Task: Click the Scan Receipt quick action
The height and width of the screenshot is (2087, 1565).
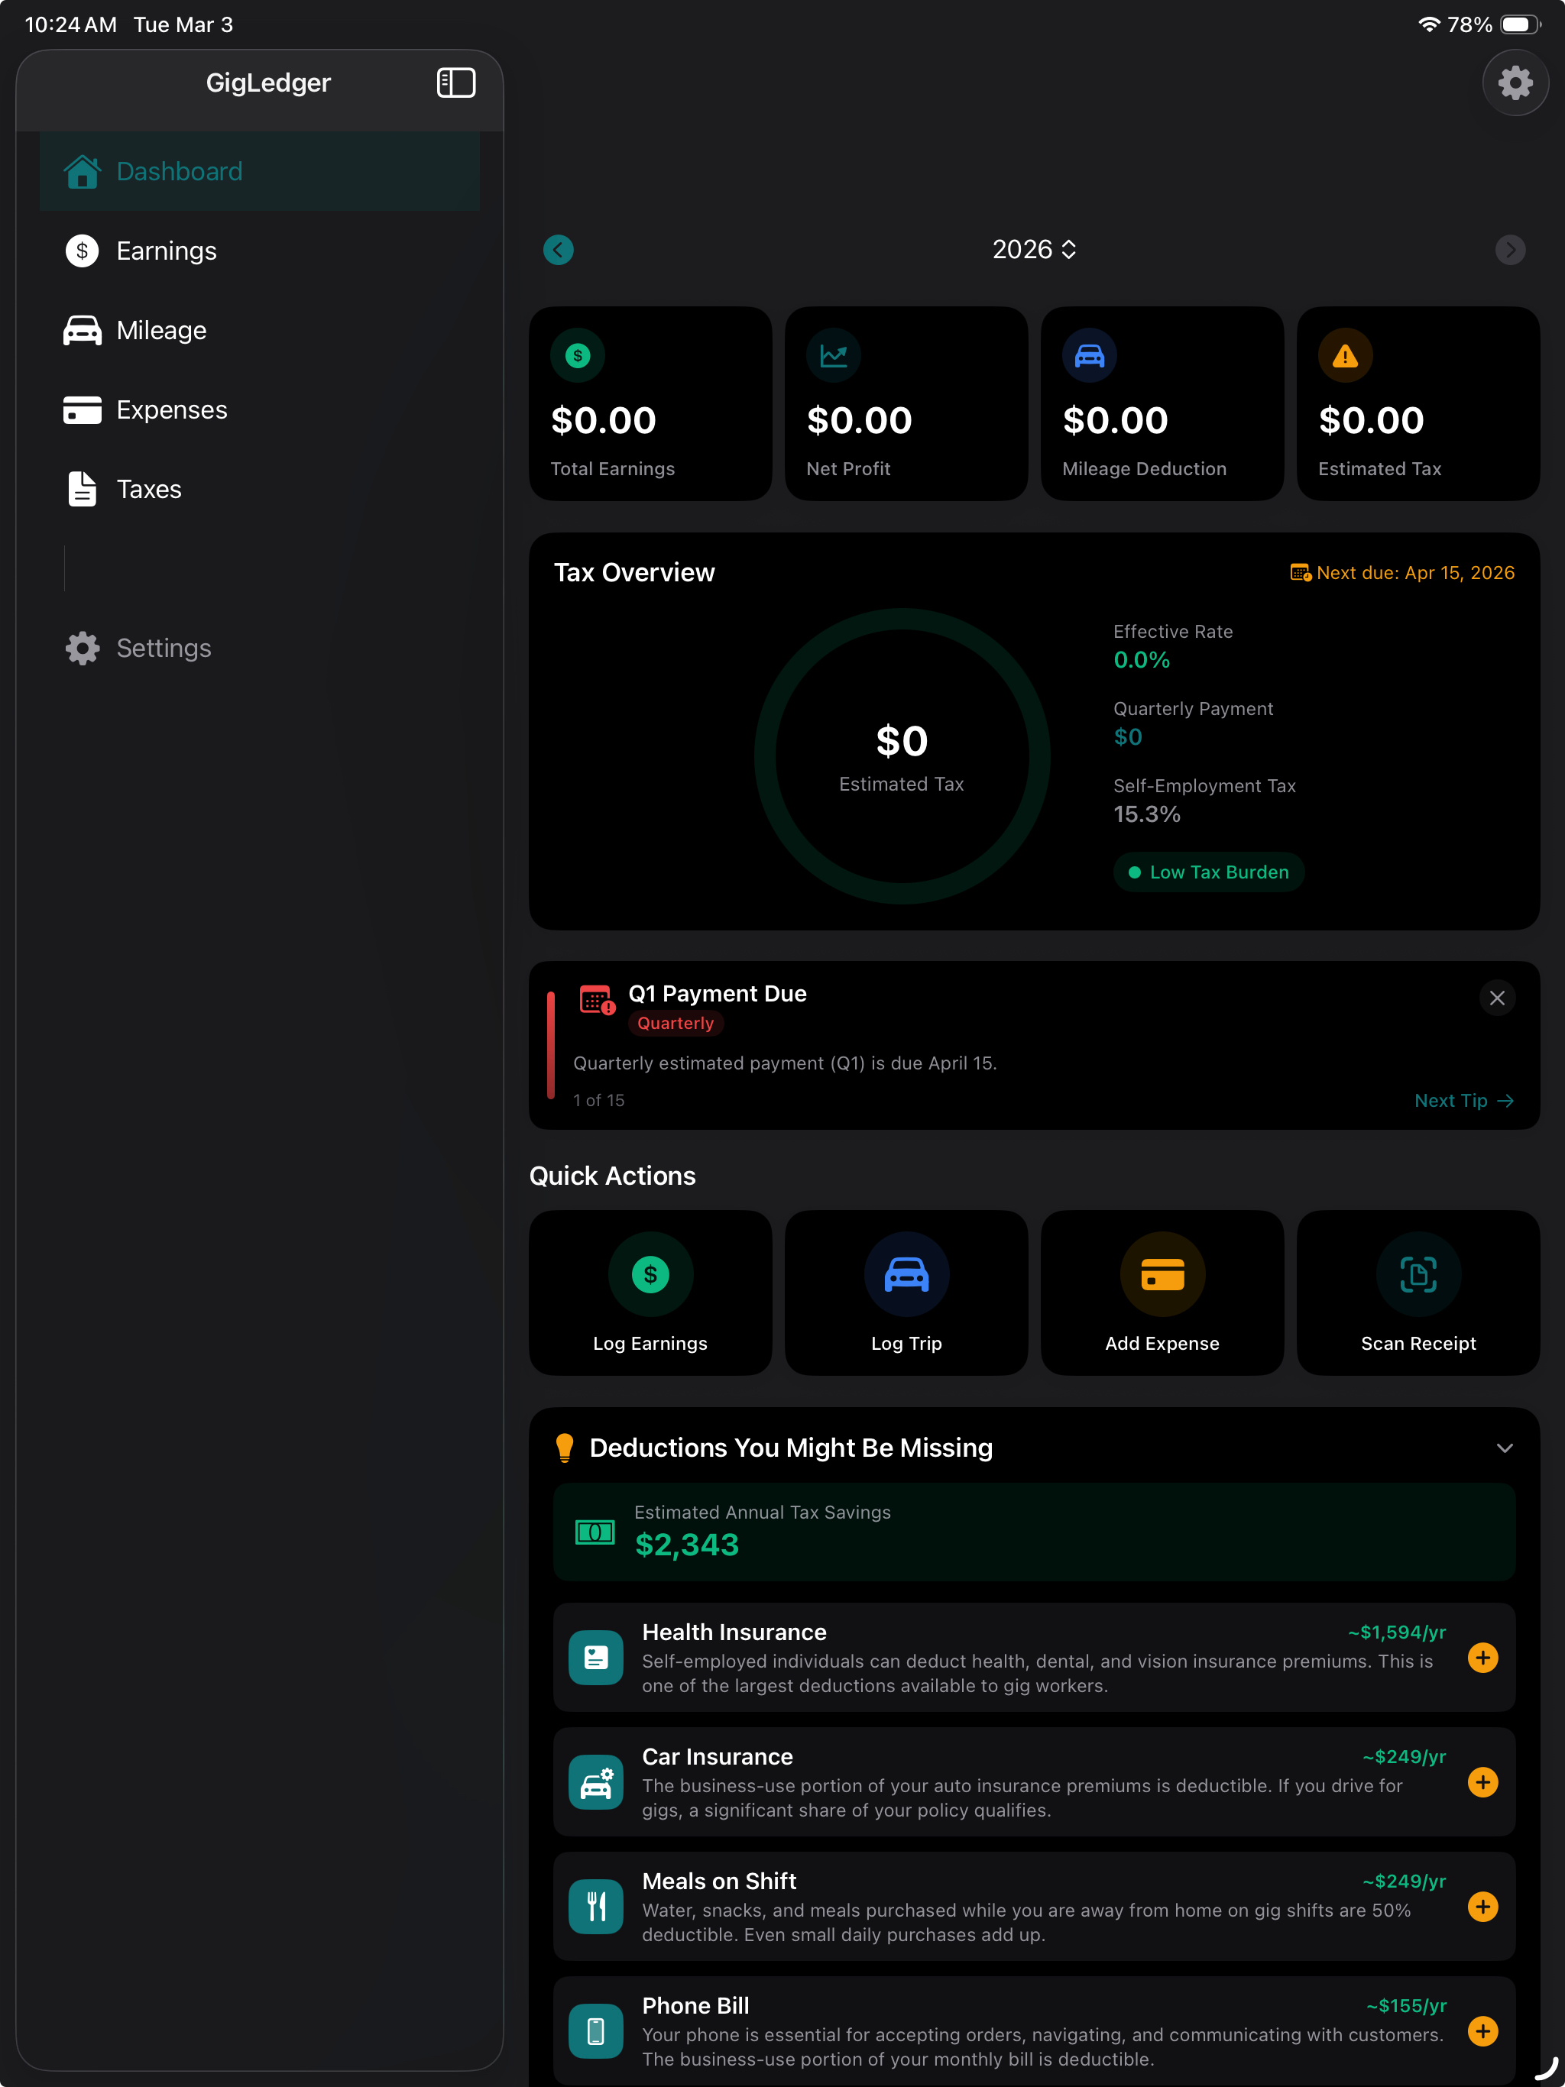Action: point(1418,1293)
